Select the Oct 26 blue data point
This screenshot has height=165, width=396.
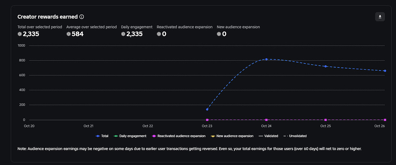click(385, 71)
